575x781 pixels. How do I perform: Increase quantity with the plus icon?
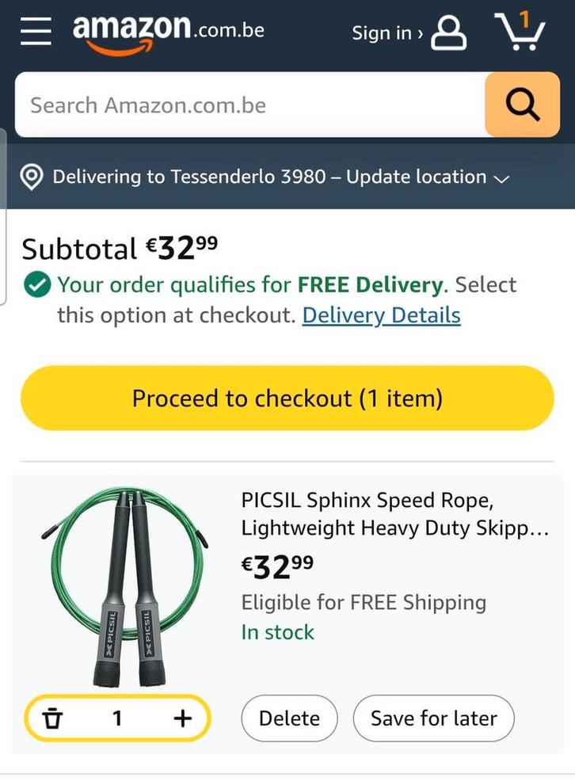coord(182,718)
